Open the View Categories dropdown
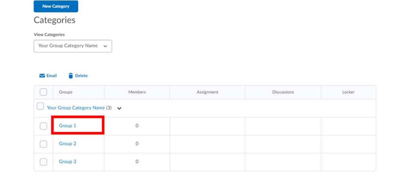The width and height of the screenshot is (408, 176). [73, 46]
